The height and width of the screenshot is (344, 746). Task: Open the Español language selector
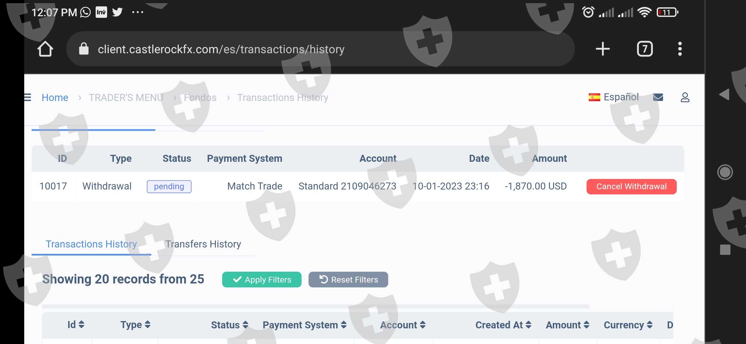coord(614,97)
